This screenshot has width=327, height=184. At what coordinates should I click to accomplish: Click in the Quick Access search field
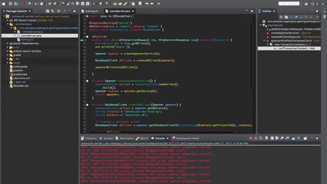tap(289, 4)
